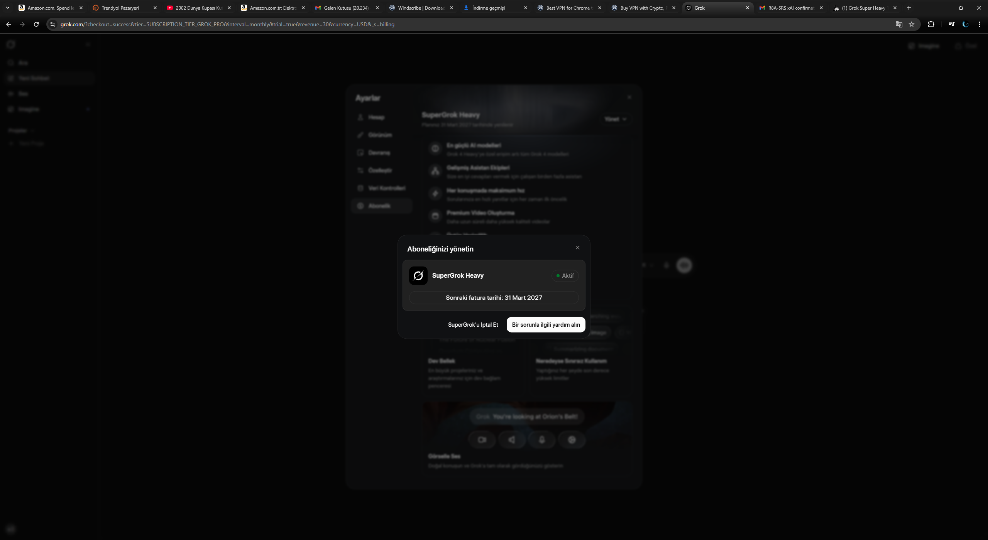Viewport: 988px width, 540px height.
Task: Close the Grok Super Heavy tab
Action: pos(895,8)
